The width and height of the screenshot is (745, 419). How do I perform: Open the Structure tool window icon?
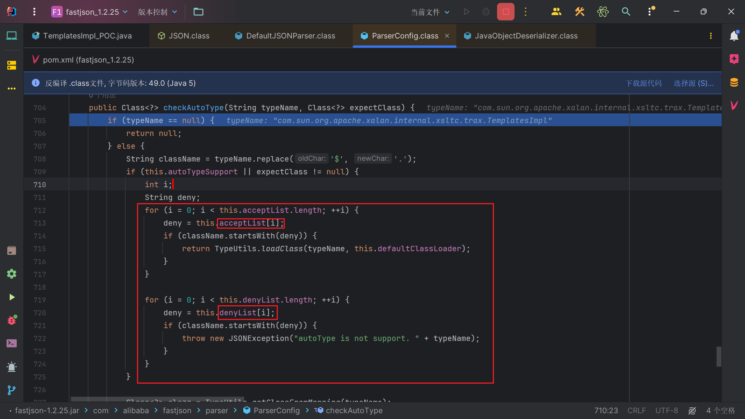pos(12,65)
